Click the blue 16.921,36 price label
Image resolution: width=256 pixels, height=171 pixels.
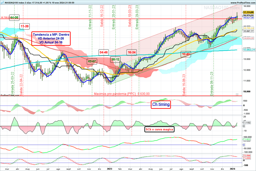pos(248,18)
